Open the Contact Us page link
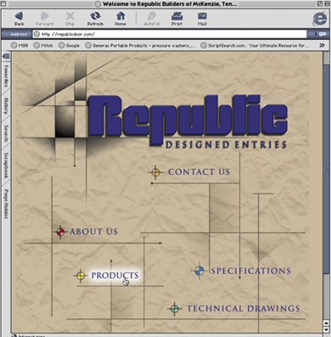 coord(199,171)
